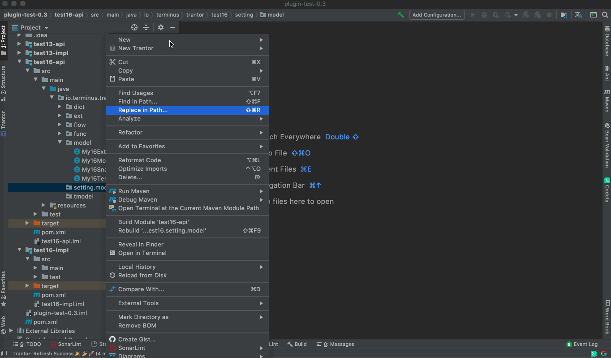Open the Trantor side tool window

(4, 123)
